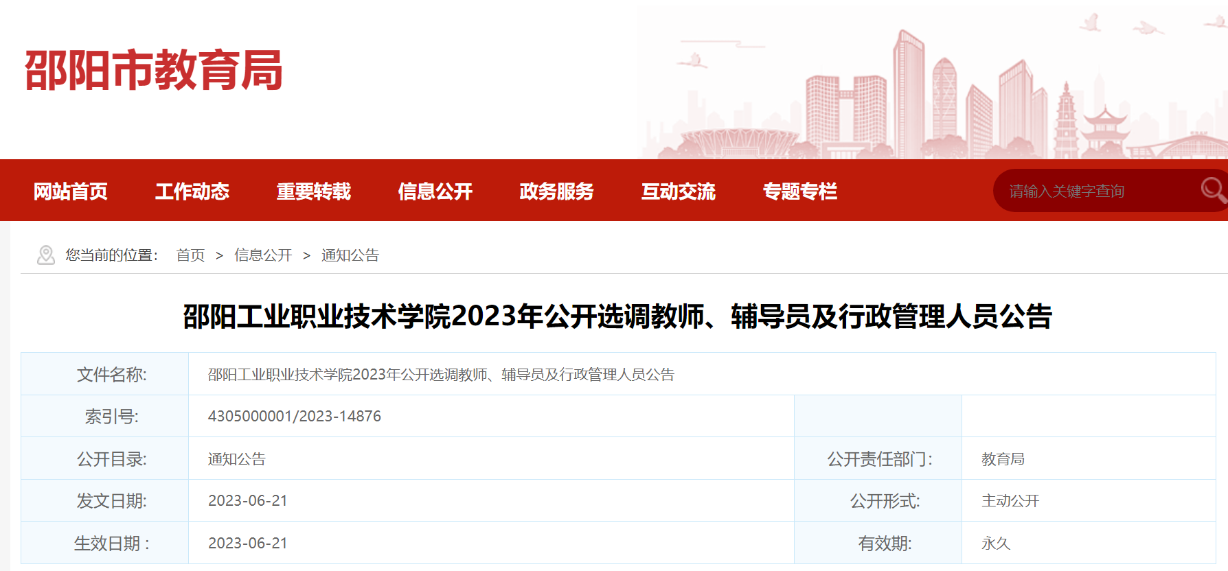
Task: Click the 文件名称 label cell
Action: point(105,374)
